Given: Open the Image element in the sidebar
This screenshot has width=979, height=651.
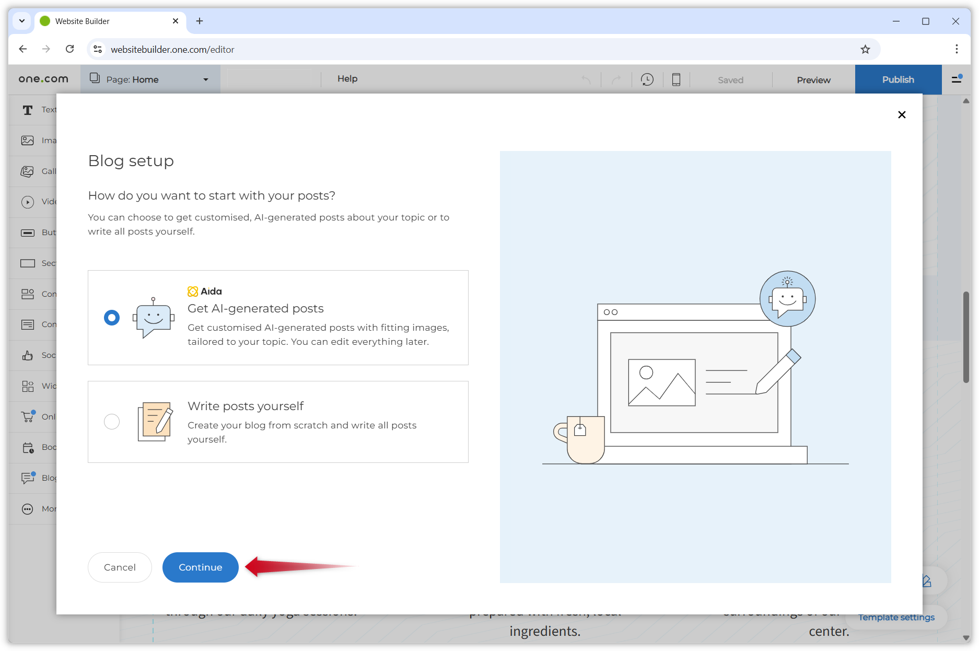Looking at the screenshot, I should pos(28,140).
